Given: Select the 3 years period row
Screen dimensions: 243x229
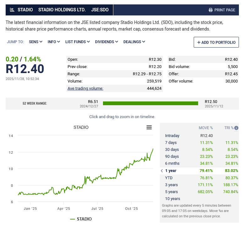Looking at the screenshot, I should [x=199, y=185].
